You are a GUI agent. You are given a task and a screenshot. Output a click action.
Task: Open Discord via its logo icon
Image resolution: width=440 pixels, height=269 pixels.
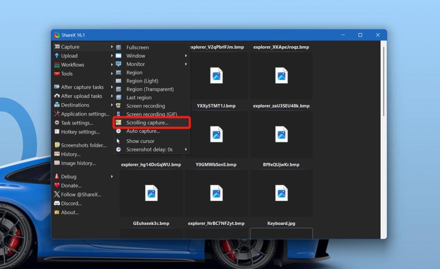(57, 203)
